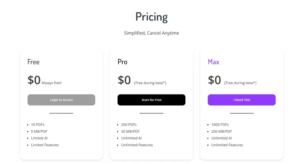Click the 50 MB/PDF list entry
Viewport: 293px width, 164px height.
coord(130,131)
